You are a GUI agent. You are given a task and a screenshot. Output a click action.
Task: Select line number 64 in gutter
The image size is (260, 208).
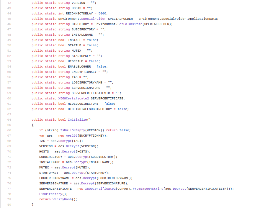(9, 120)
